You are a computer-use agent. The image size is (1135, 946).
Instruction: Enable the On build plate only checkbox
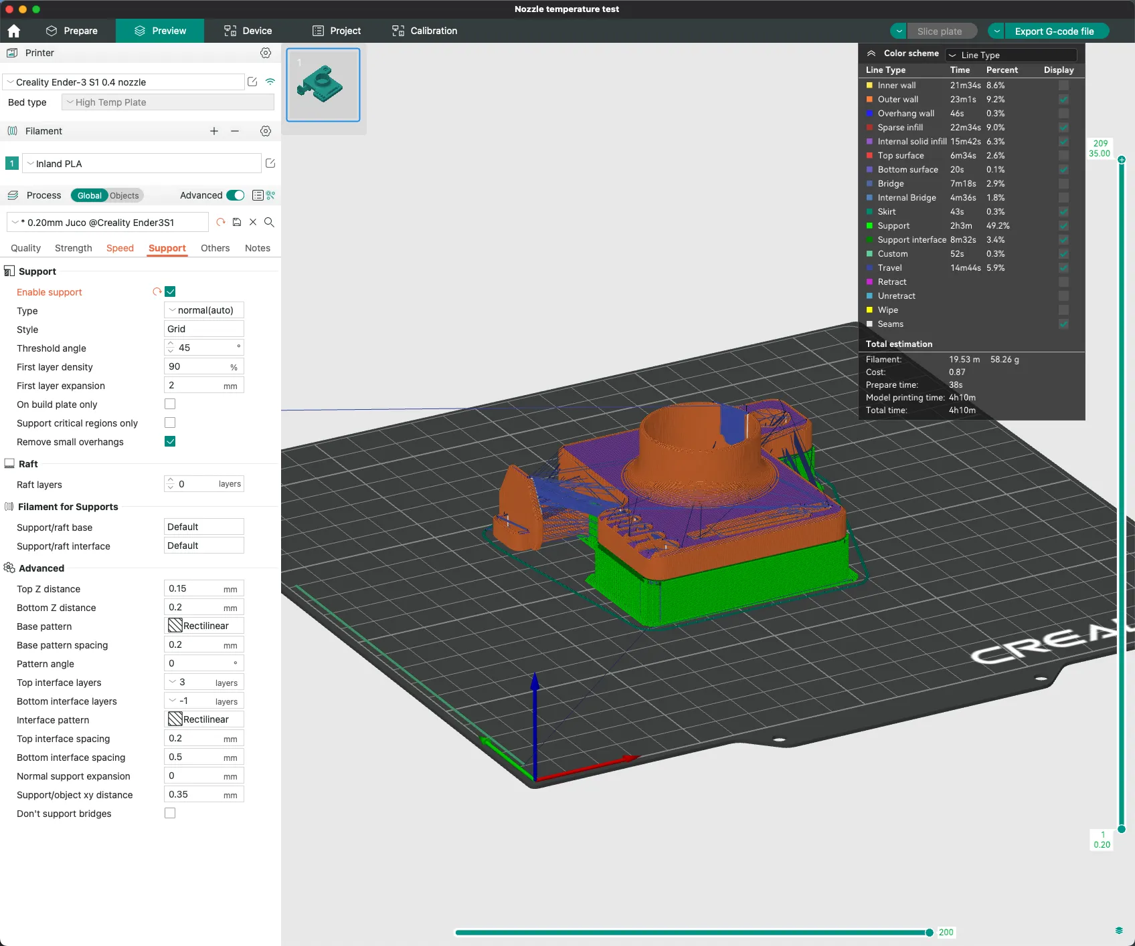170,404
